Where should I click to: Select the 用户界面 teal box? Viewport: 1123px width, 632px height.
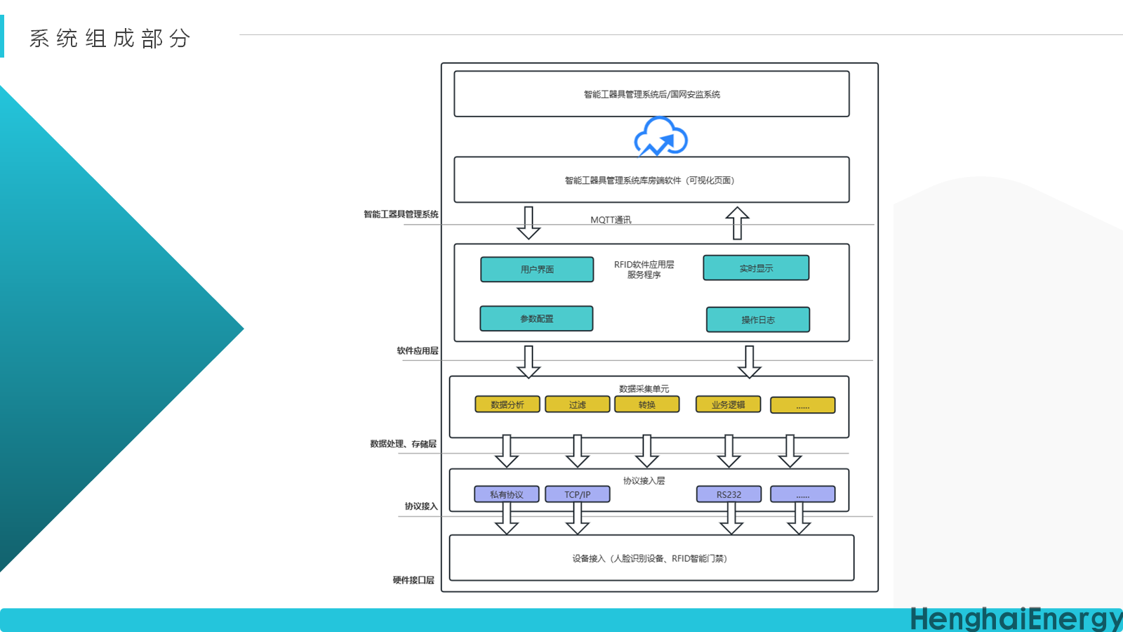pyautogui.click(x=537, y=270)
